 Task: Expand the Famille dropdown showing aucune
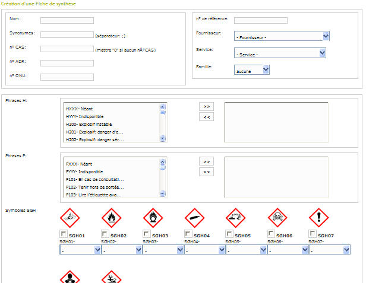click(252, 69)
